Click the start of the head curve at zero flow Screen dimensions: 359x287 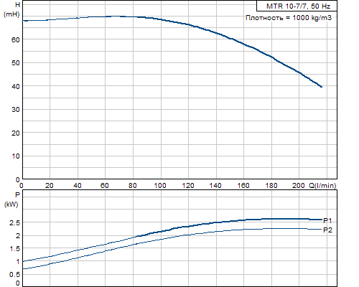pos(23,21)
